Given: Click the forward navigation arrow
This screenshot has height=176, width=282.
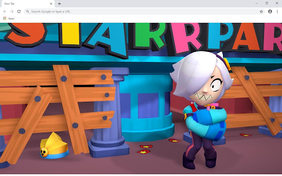Looking at the screenshot, I should pos(12,11).
